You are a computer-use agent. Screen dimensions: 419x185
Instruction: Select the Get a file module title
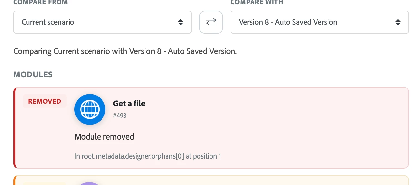tap(129, 104)
